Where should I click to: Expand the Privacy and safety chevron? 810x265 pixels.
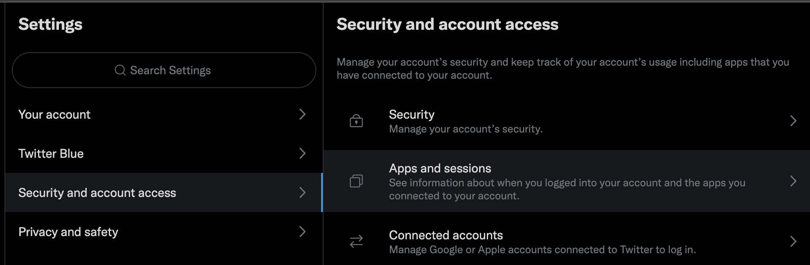(302, 232)
